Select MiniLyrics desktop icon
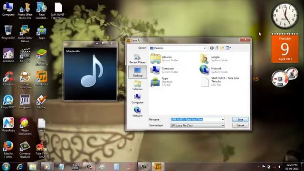 (x=41, y=78)
